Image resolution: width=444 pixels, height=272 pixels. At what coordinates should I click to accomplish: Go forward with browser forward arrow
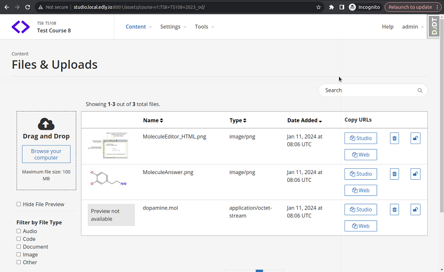coord(17,7)
